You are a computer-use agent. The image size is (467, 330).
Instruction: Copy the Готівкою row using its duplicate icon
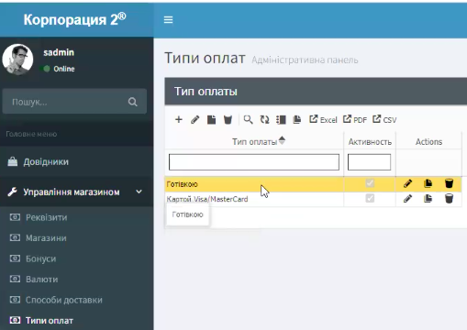(x=428, y=183)
